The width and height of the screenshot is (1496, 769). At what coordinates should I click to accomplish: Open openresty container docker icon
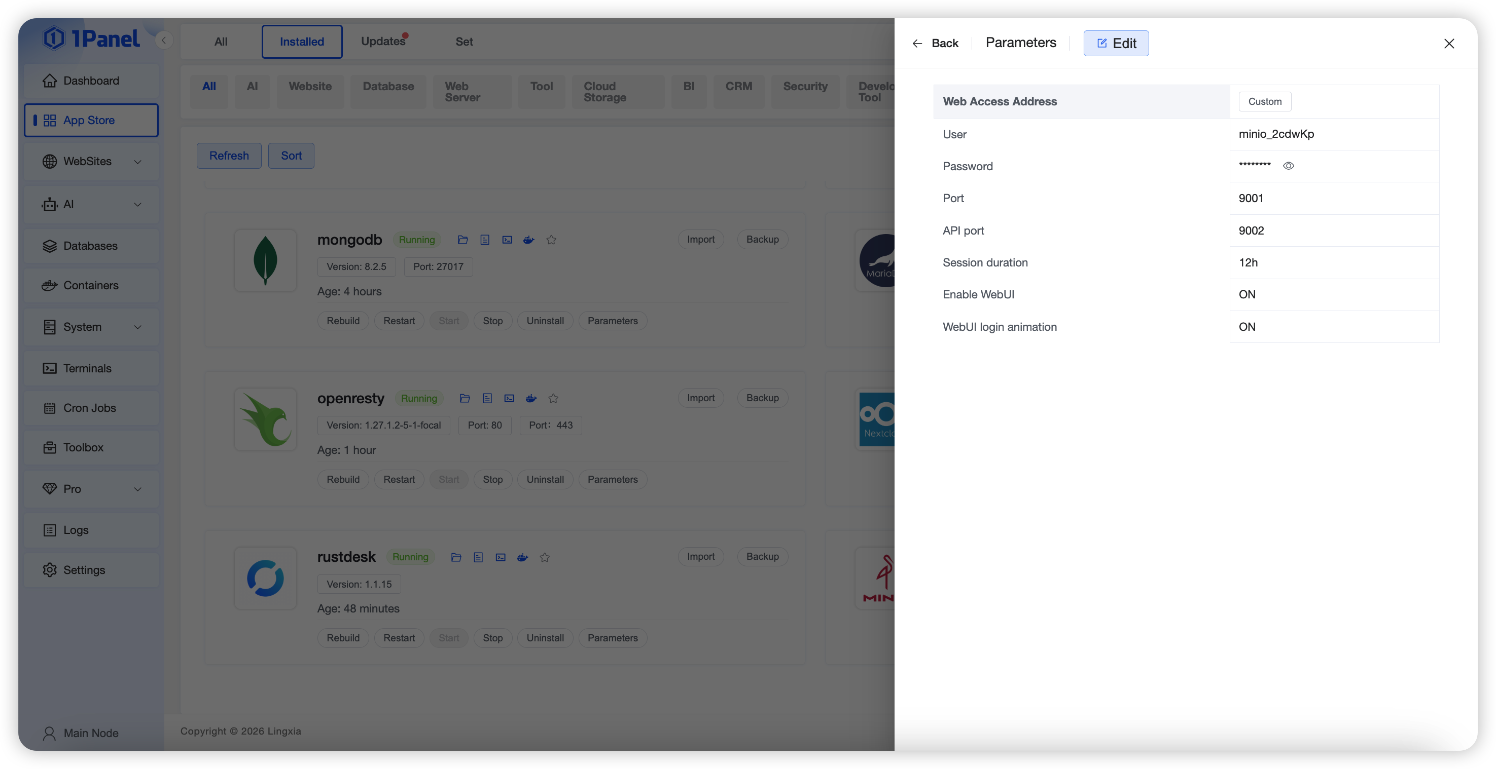click(531, 398)
